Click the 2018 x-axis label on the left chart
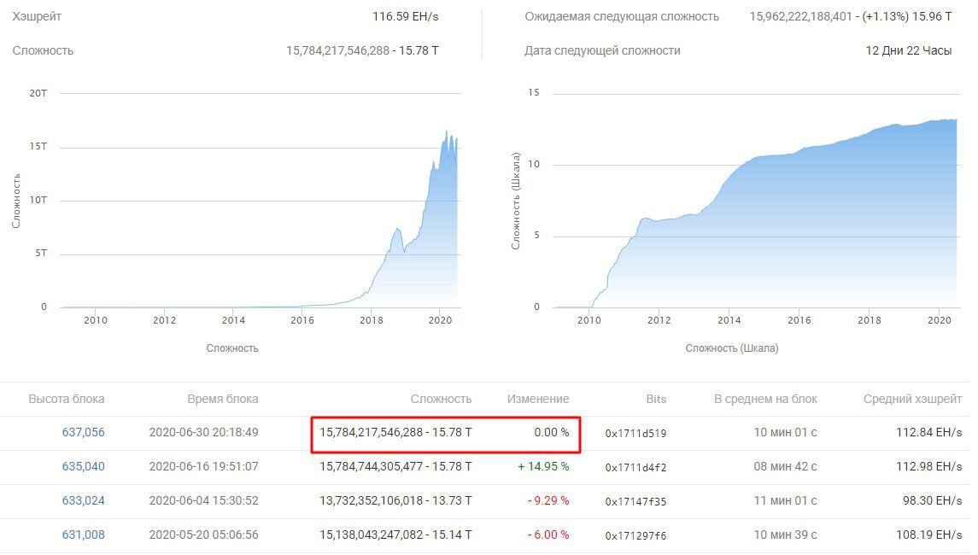 pos(371,320)
